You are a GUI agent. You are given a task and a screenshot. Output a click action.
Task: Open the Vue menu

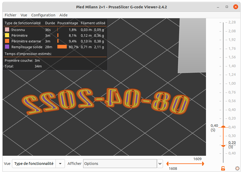(24, 15)
